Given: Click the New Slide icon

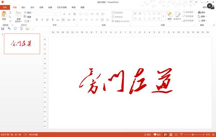Looking at the screenshot, I should coord(19,14).
